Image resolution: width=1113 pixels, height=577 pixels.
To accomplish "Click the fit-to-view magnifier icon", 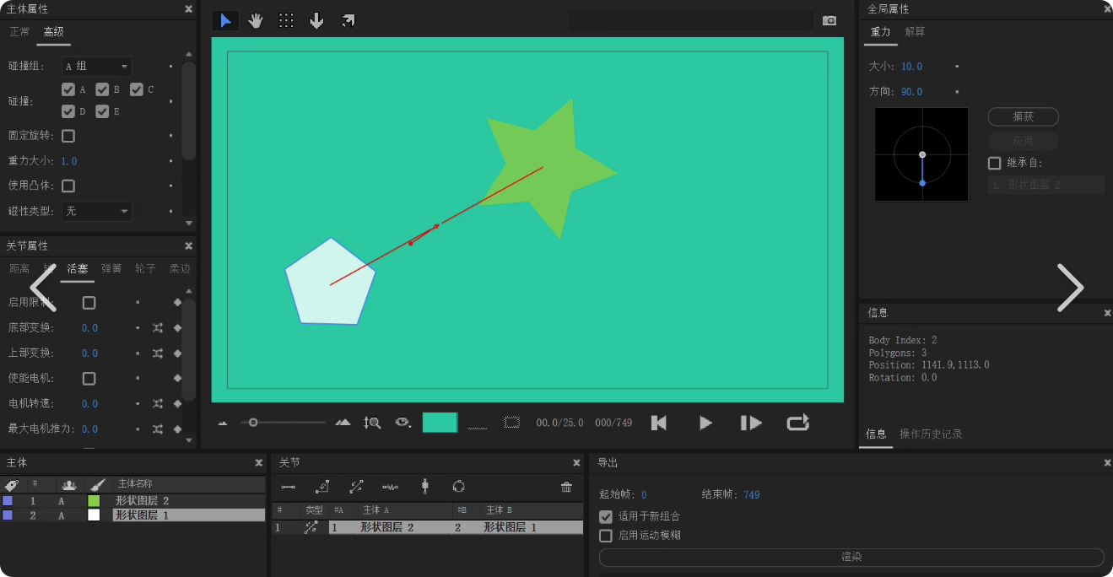I will pos(372,423).
